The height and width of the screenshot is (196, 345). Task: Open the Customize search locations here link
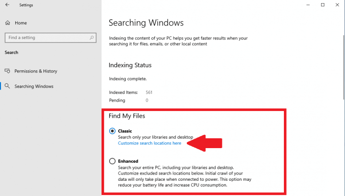click(150, 143)
